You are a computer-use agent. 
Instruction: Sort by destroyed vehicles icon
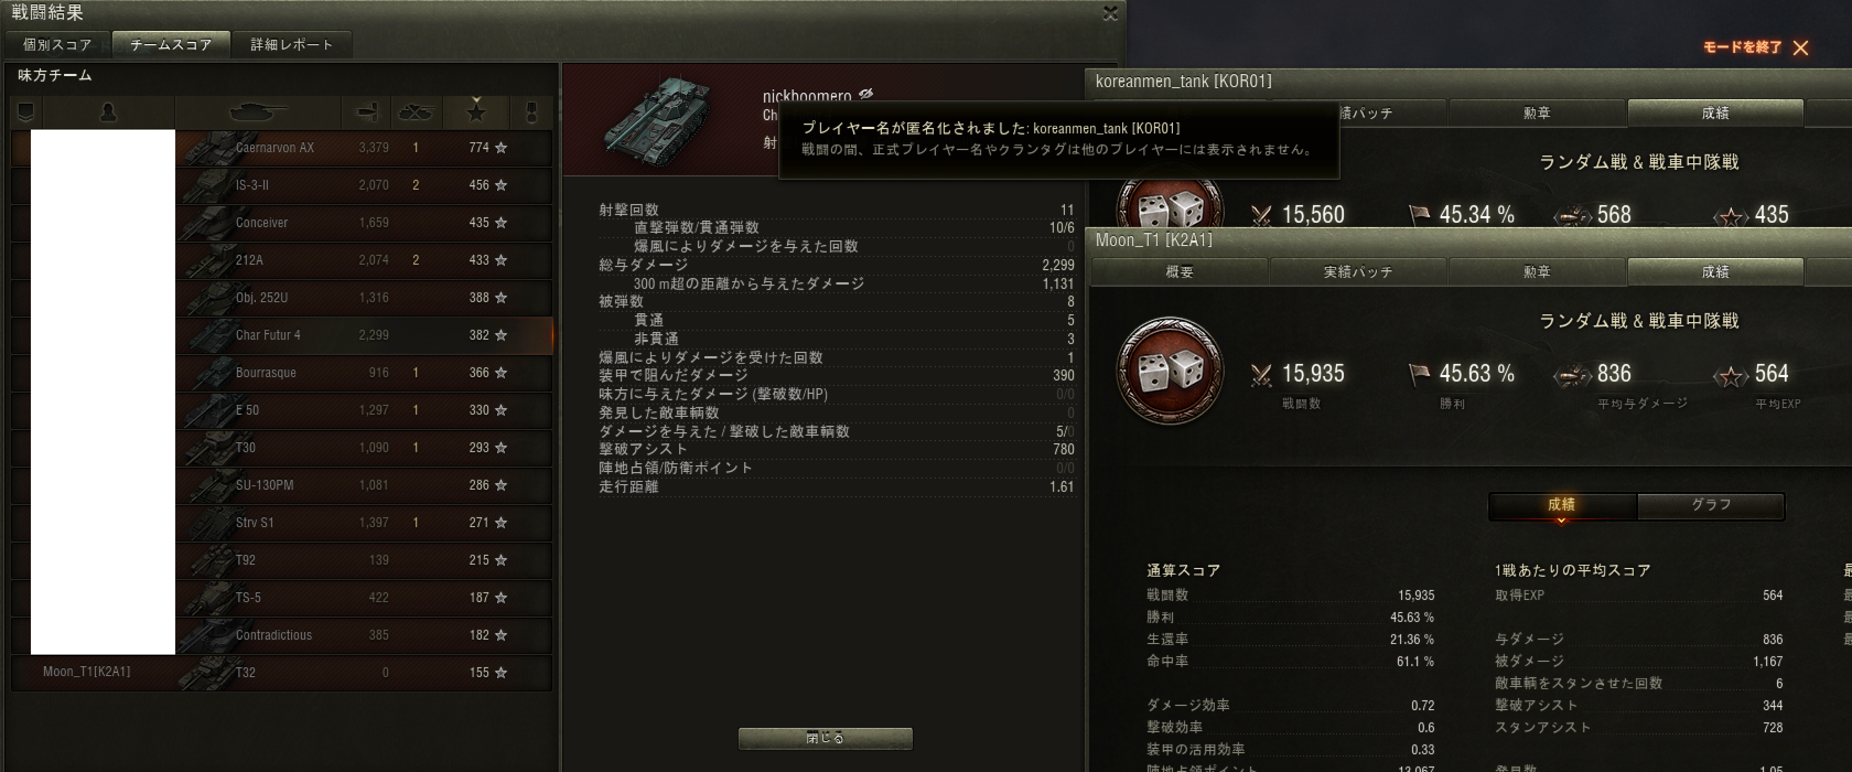pyautogui.click(x=416, y=112)
